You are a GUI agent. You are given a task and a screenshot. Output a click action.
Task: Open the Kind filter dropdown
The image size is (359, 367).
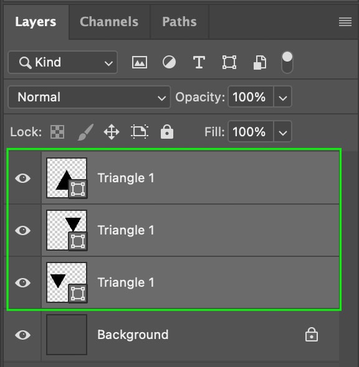[62, 62]
